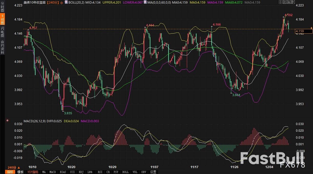Expand the orange arrow on right price axis

pos(311,27)
